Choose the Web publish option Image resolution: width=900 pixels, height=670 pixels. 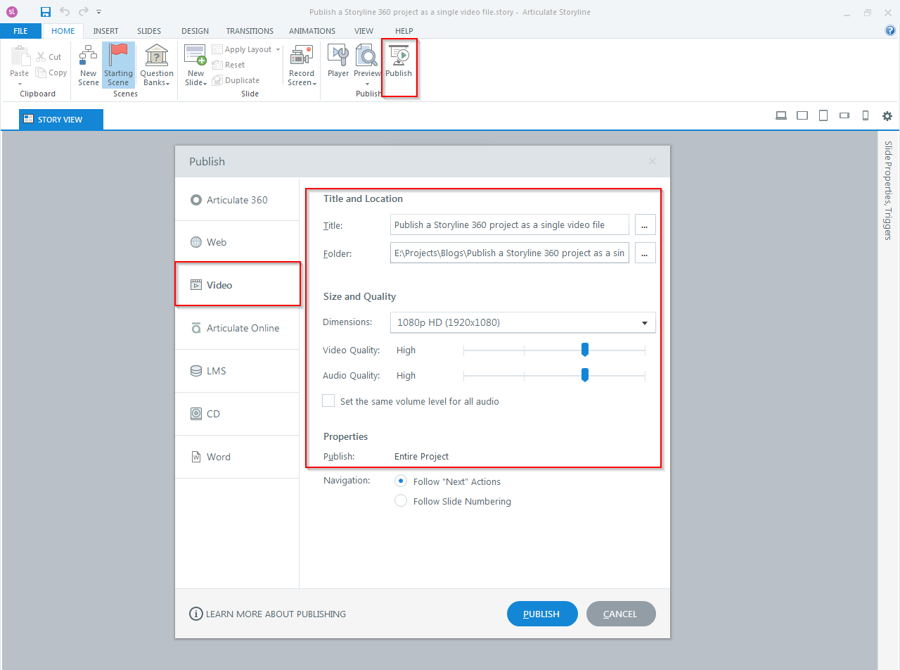pyautogui.click(x=237, y=242)
